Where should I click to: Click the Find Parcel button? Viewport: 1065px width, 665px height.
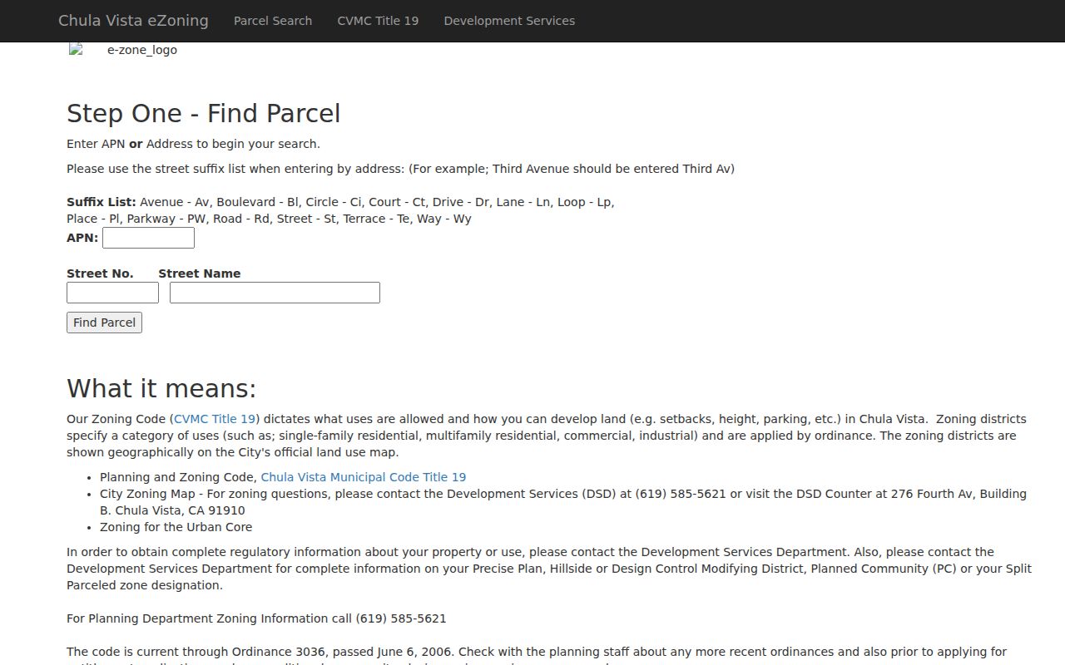click(104, 323)
